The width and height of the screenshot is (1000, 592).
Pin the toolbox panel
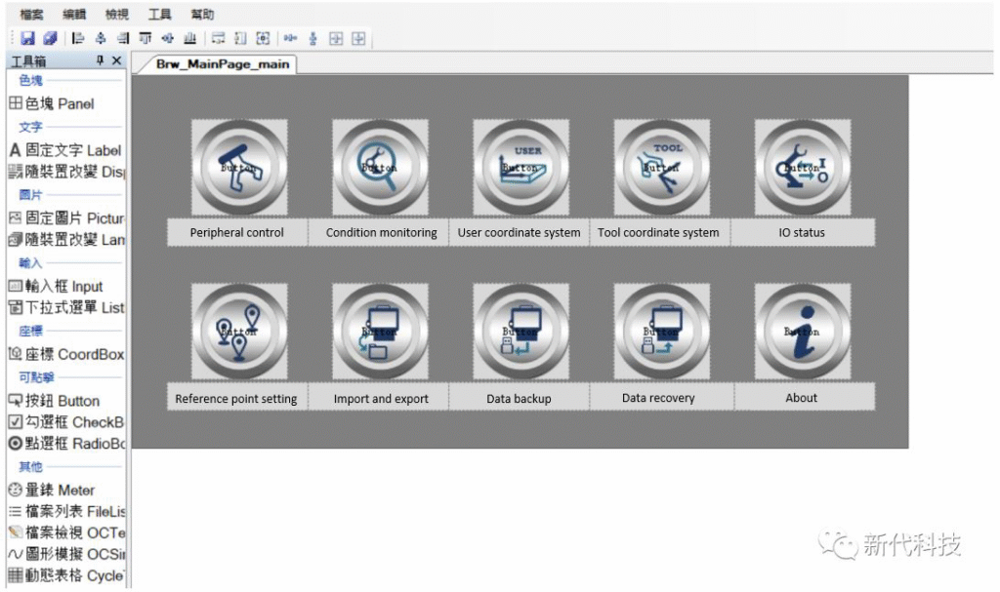coord(100,60)
